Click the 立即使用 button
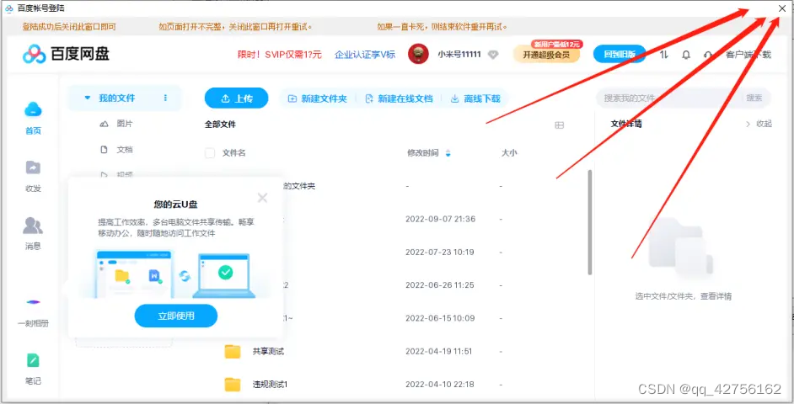Screen dimensions: 794x404 click(175, 316)
